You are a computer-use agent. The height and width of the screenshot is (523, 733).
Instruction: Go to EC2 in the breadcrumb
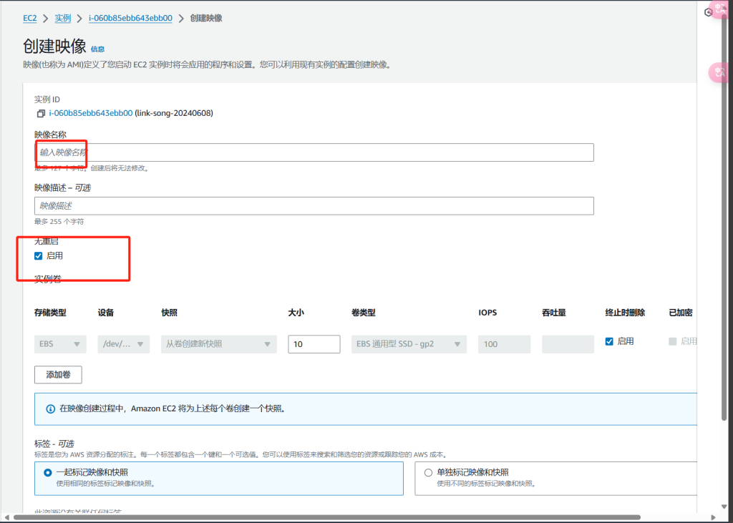click(x=30, y=18)
